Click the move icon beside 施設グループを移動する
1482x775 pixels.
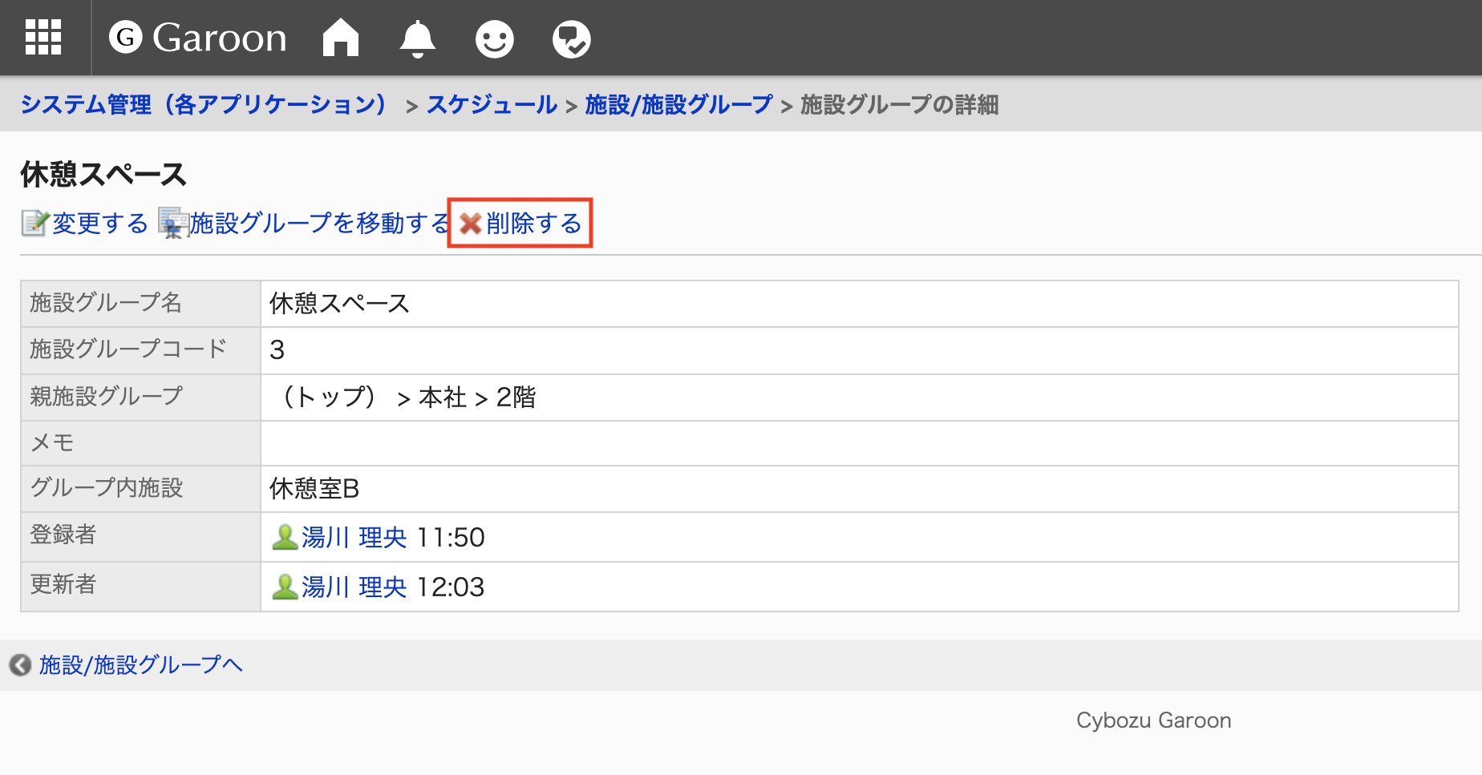tap(172, 224)
